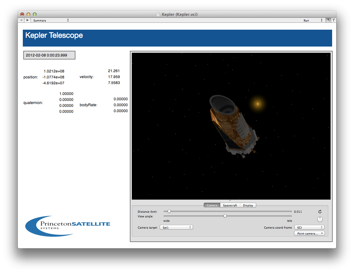Open the Point camera... menu

[x=309, y=233]
